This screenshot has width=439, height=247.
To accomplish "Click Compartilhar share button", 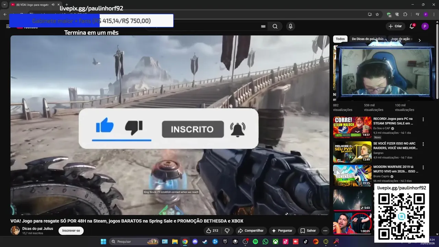I will pos(251,231).
